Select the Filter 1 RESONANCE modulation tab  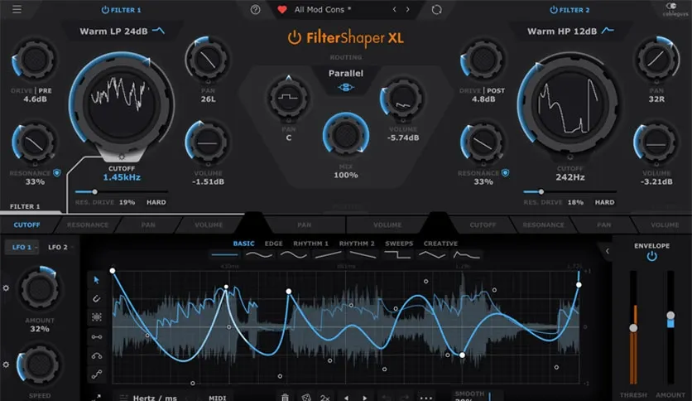88,225
